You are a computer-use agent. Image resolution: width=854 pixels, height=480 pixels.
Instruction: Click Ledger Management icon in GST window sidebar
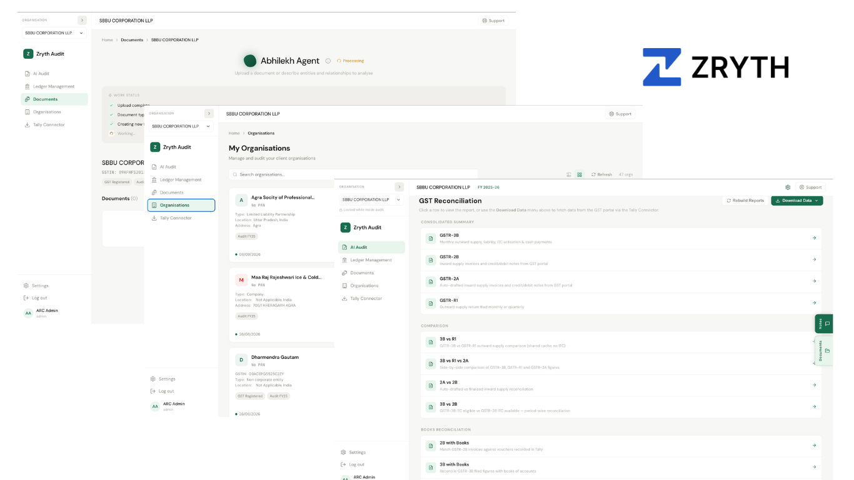tap(344, 260)
